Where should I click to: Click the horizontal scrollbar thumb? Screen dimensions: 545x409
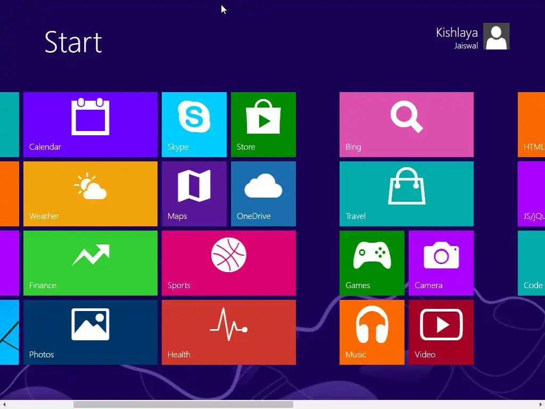[183, 405]
